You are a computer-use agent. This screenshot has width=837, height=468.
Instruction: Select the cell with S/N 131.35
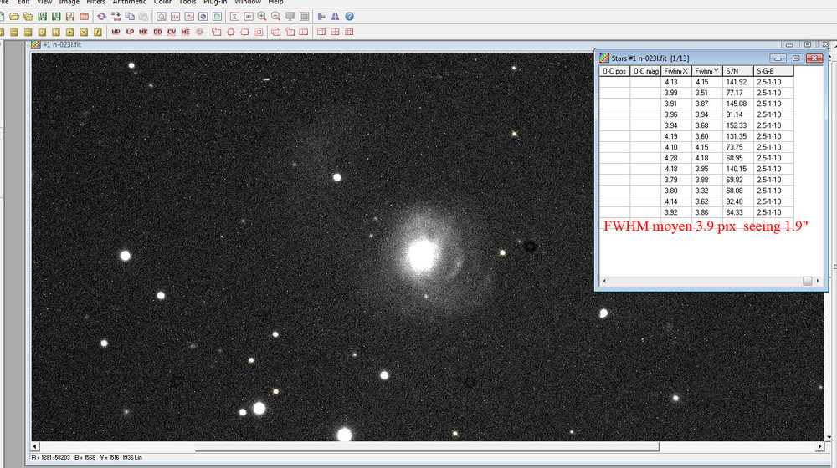(x=737, y=136)
